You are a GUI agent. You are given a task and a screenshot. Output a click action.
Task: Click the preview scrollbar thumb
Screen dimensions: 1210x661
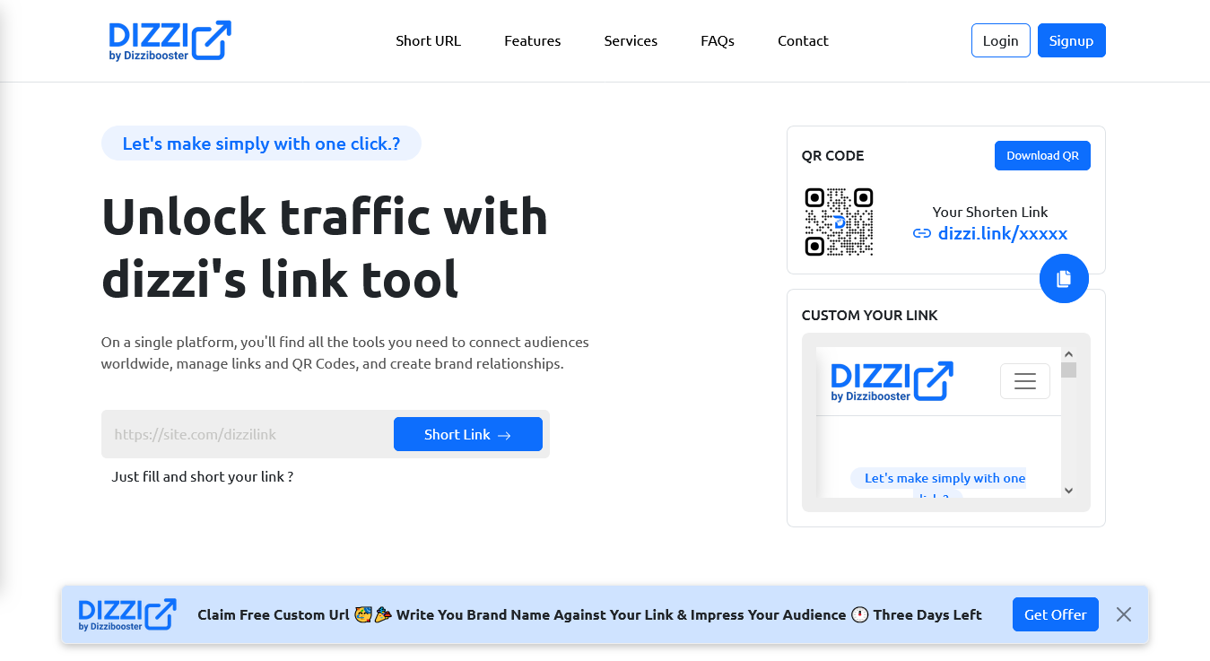point(1068,370)
